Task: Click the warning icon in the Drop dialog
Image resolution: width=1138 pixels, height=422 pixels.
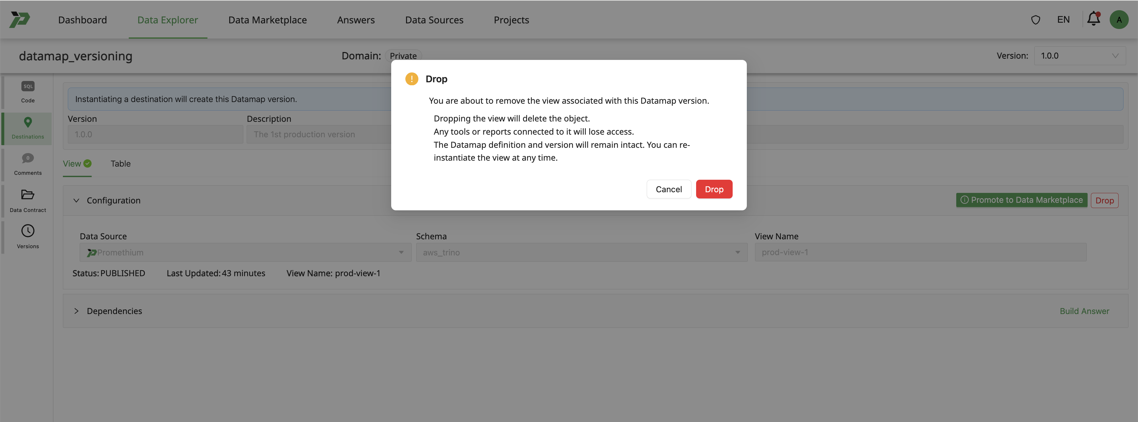Action: click(x=412, y=79)
